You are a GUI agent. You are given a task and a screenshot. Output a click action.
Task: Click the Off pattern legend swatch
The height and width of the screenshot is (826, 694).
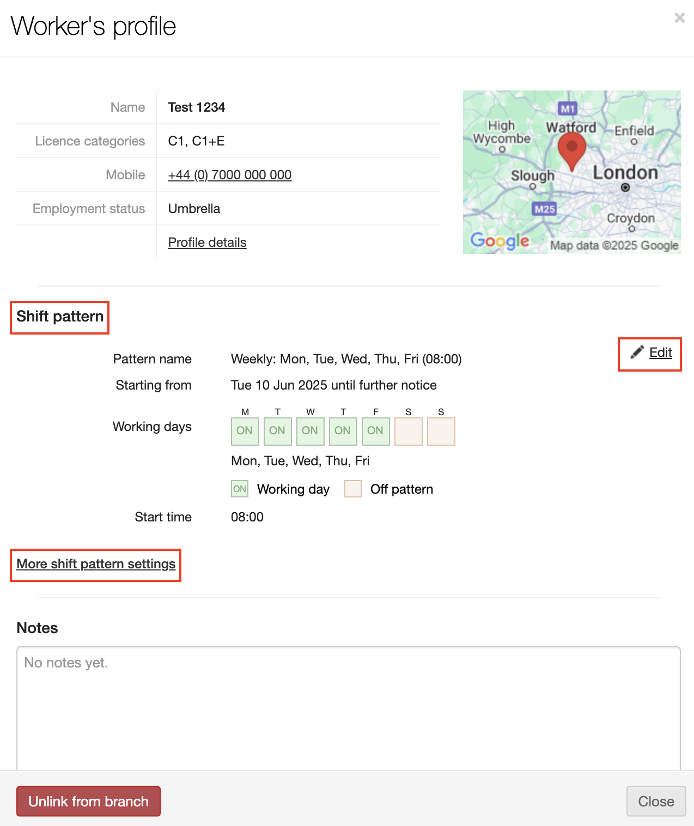353,489
